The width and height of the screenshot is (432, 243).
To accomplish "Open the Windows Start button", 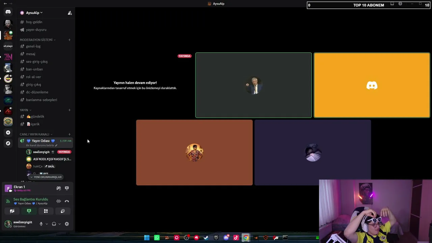I will [147, 238].
